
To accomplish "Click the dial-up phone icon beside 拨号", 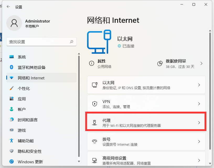I will tap(94, 142).
